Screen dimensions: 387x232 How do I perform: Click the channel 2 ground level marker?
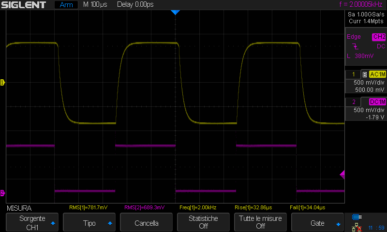click(2, 193)
